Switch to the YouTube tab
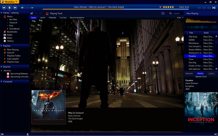 [x=63, y=18]
